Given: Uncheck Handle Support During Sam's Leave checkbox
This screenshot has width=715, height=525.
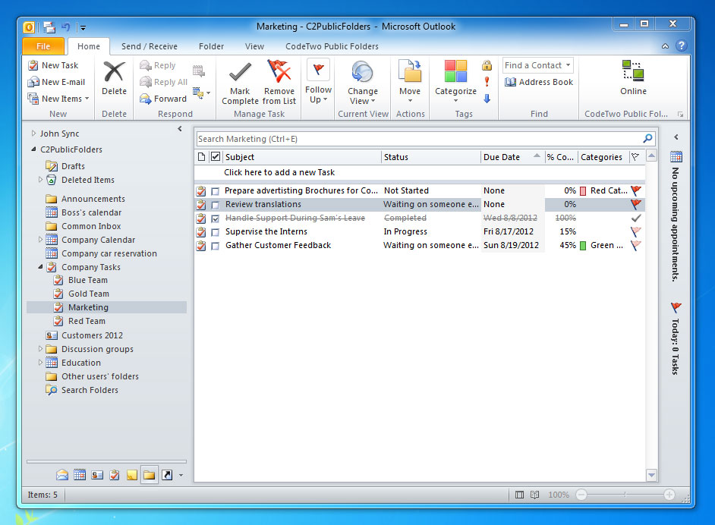Looking at the screenshot, I should 216,218.
